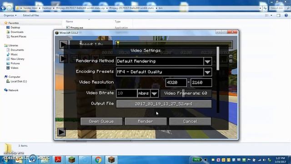Open Adobe Reader from the taskbar

click(58, 159)
